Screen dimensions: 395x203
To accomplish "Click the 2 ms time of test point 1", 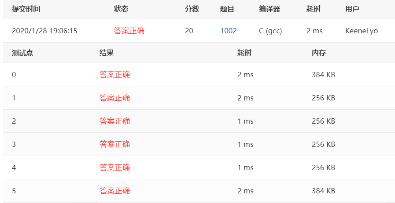I will coord(245,98).
